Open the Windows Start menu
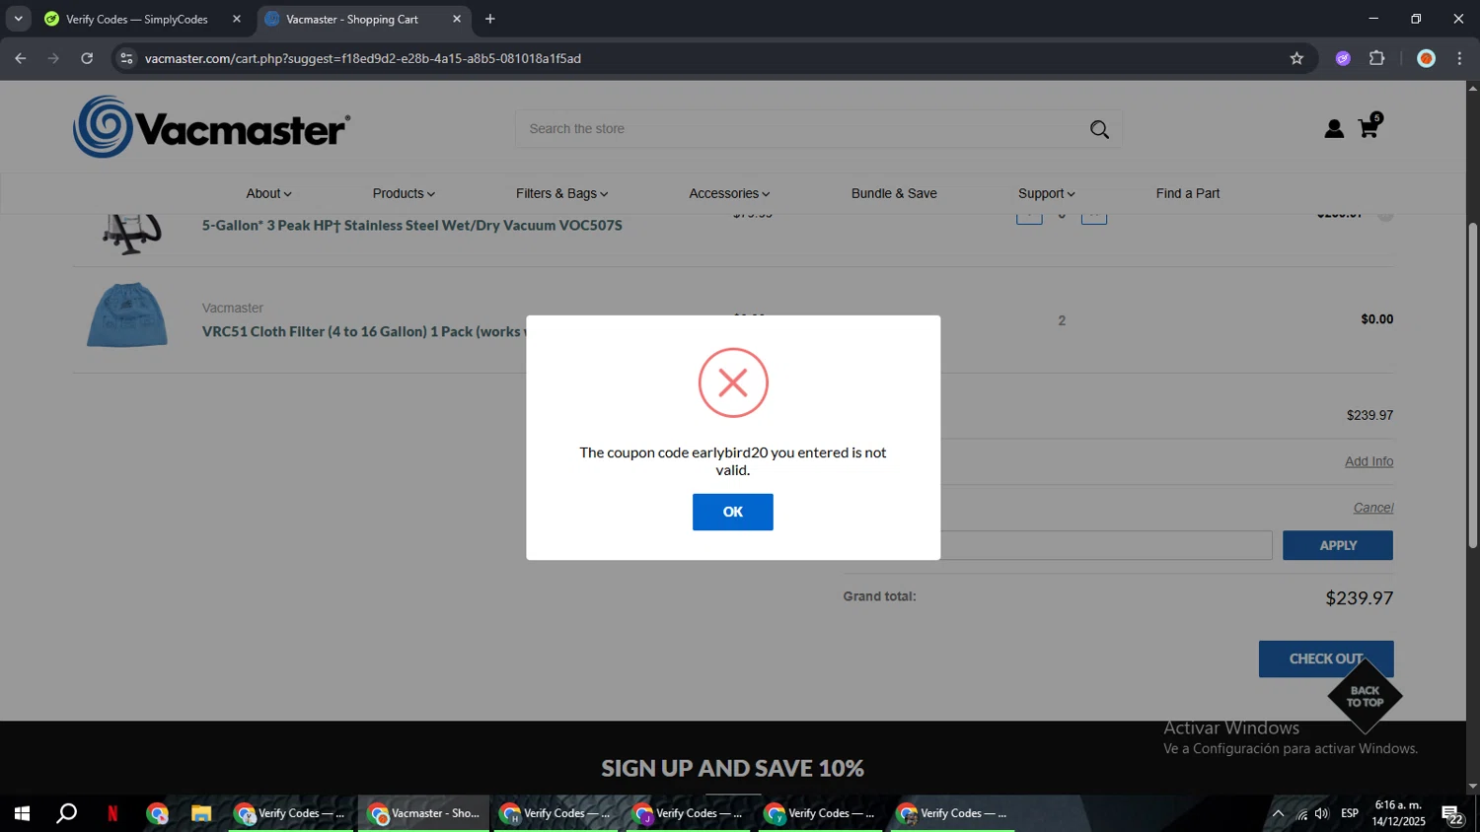Viewport: 1480px width, 832px height. [x=22, y=813]
